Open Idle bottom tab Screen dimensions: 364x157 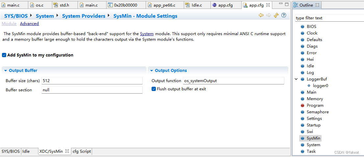(26, 151)
